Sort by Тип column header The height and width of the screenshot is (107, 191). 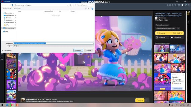point(60,12)
